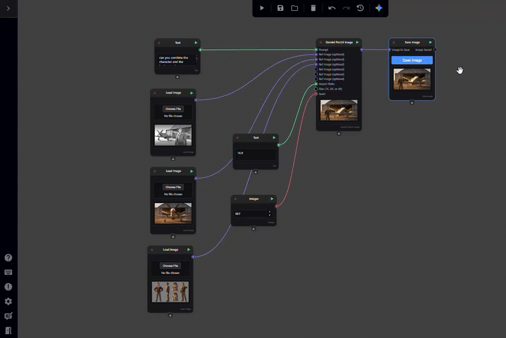The image size is (506, 338).
Task: Open a workflow using the folder icon
Action: (x=295, y=8)
